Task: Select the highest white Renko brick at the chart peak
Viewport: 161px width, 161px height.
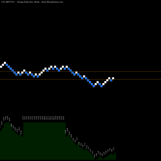Action: click(x=5, y=63)
